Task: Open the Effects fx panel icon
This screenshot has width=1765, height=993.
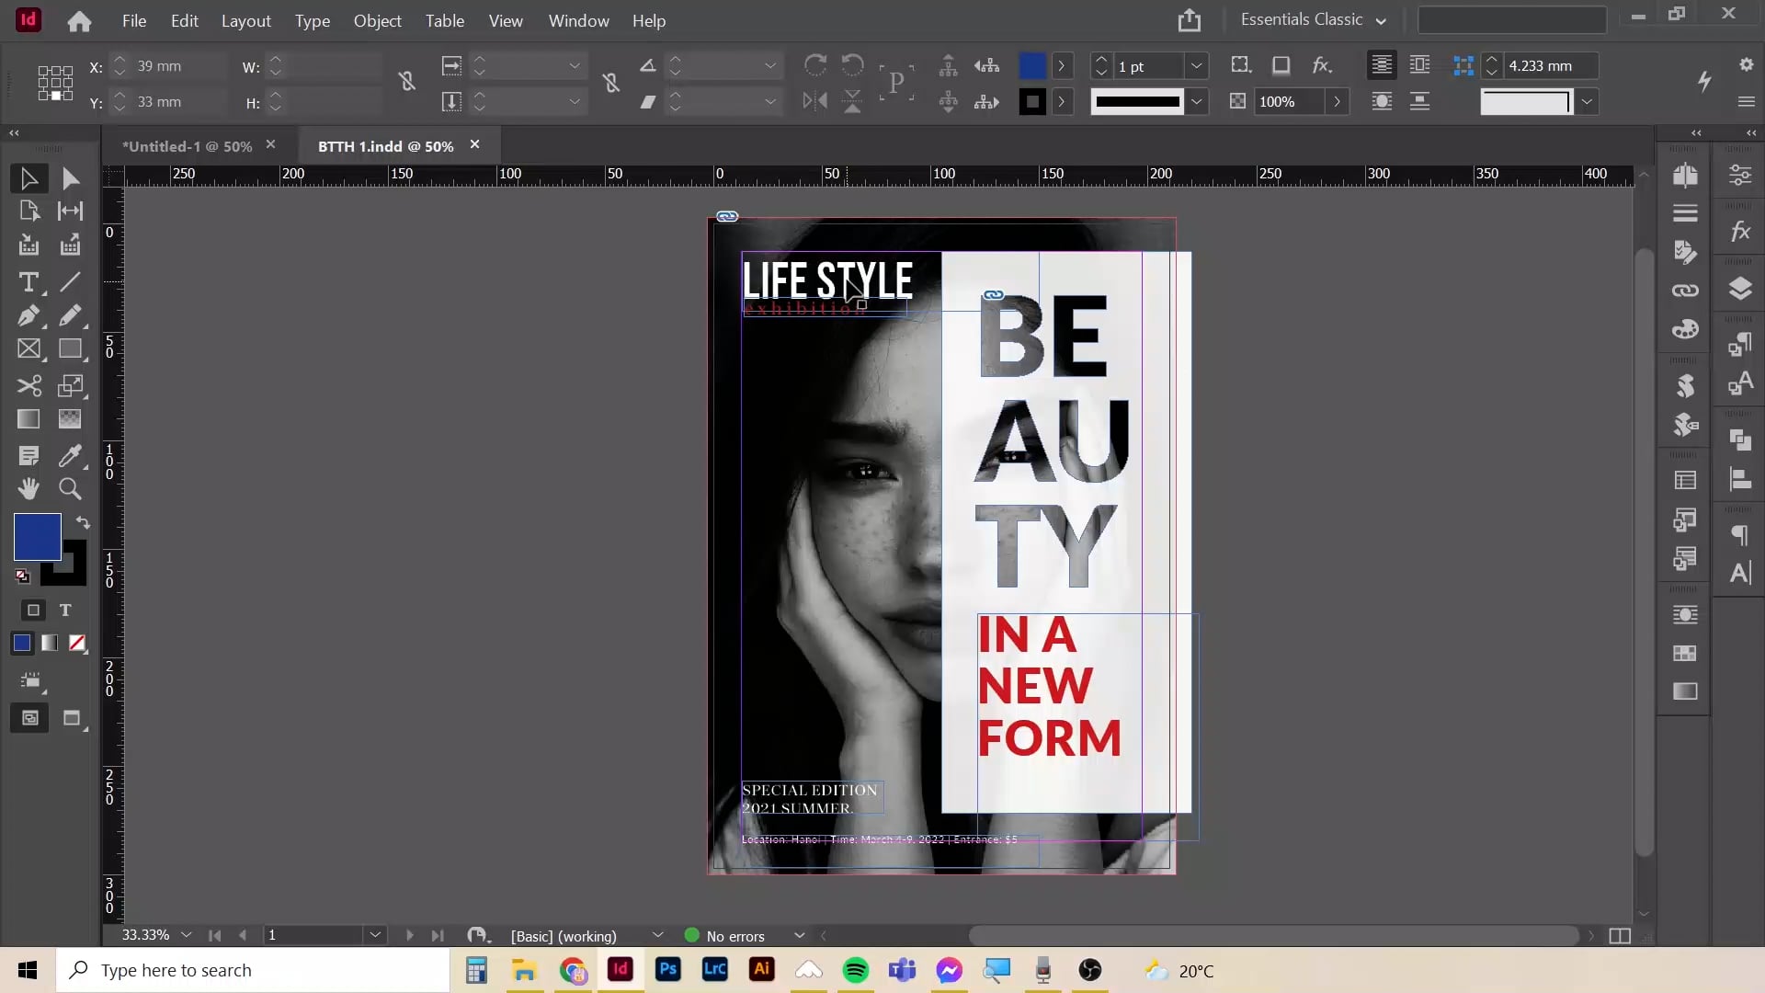Action: [1740, 231]
